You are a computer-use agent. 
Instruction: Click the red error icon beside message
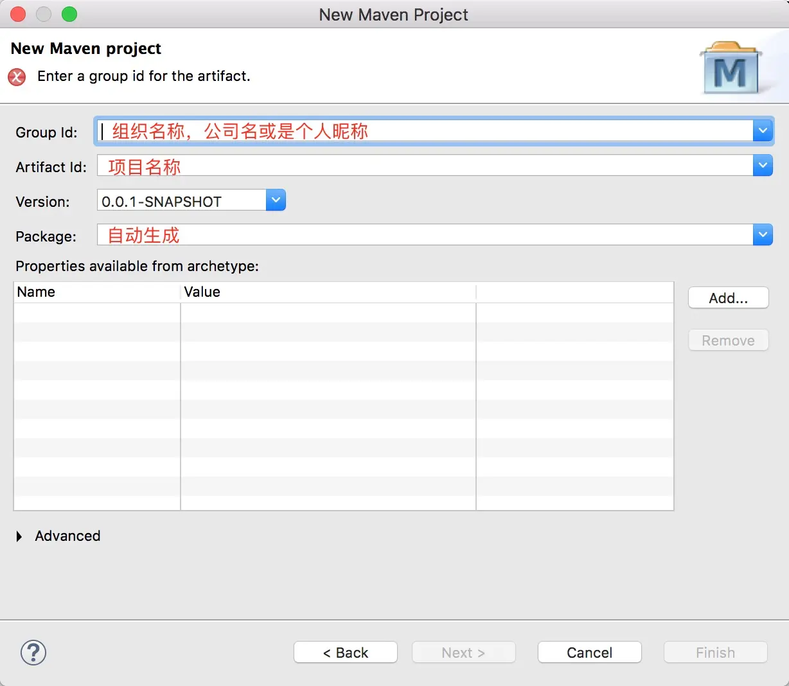click(x=17, y=76)
